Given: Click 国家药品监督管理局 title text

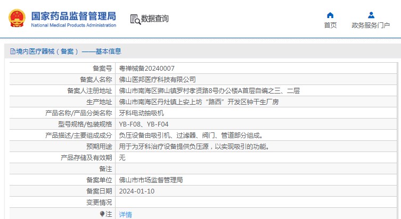Looking at the screenshot, I should (x=73, y=16).
